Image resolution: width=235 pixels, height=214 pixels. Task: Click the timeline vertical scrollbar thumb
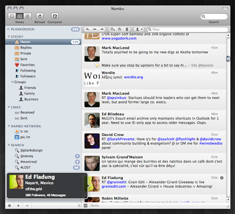(x=228, y=59)
